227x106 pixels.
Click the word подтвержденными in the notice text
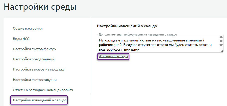coord(113,49)
